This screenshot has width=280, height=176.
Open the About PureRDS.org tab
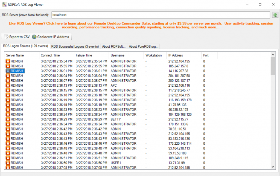click(143, 46)
